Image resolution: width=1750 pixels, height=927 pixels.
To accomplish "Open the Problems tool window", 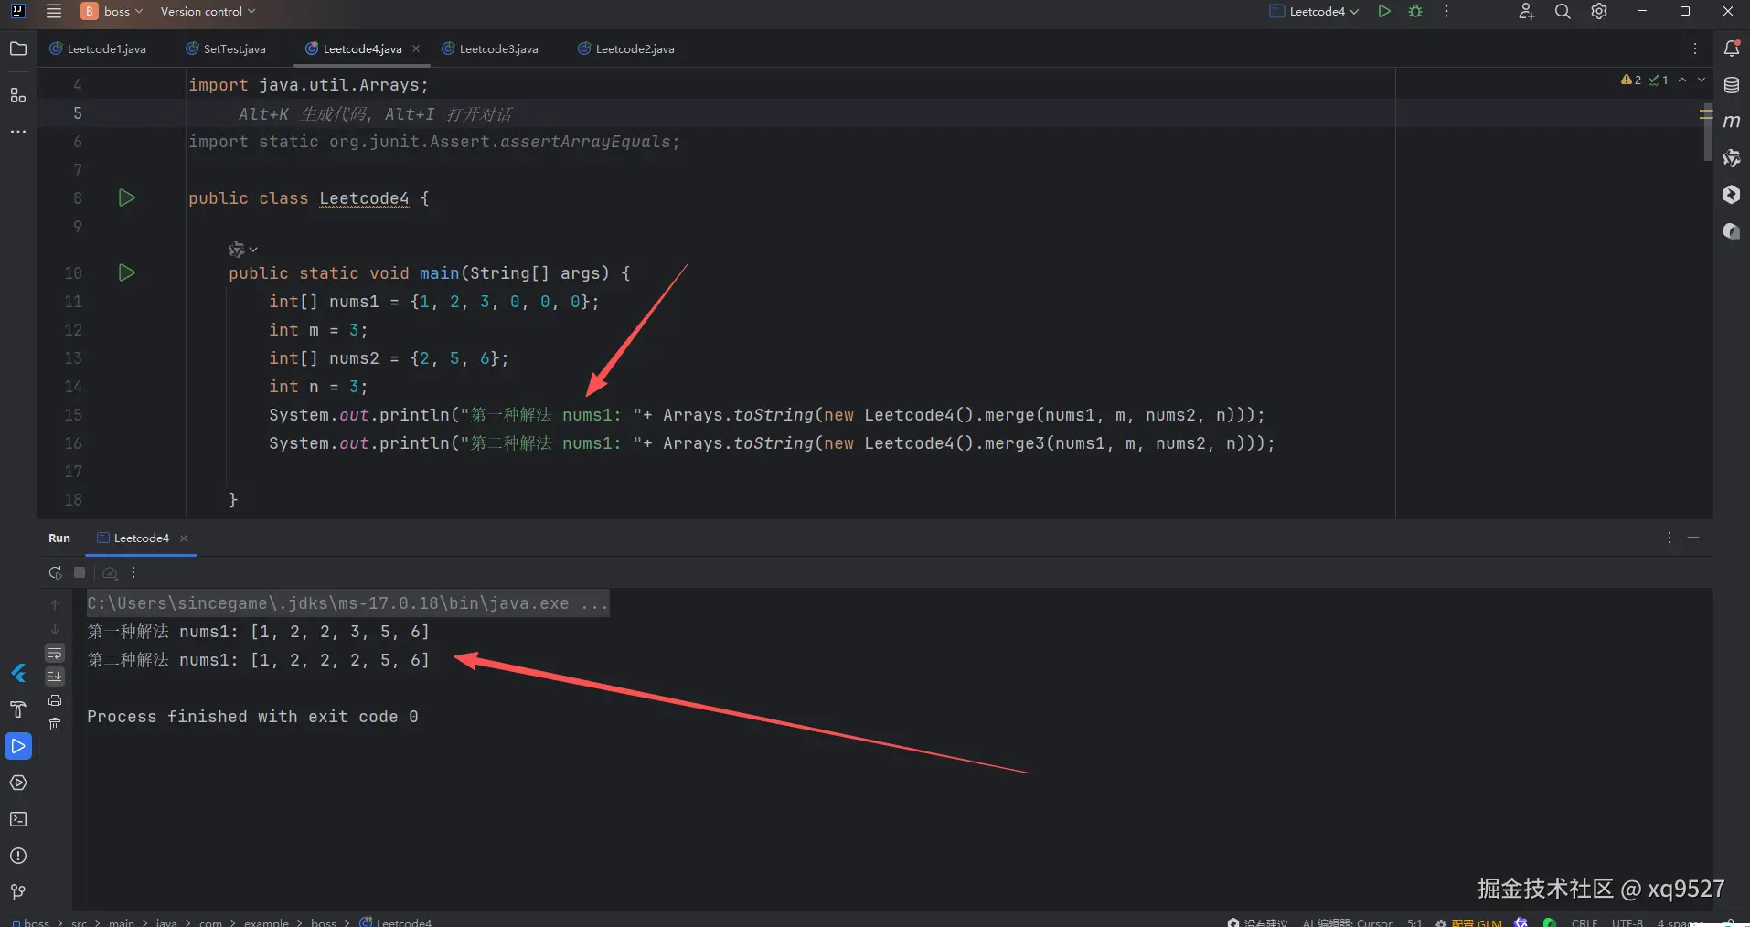I will point(18,857).
